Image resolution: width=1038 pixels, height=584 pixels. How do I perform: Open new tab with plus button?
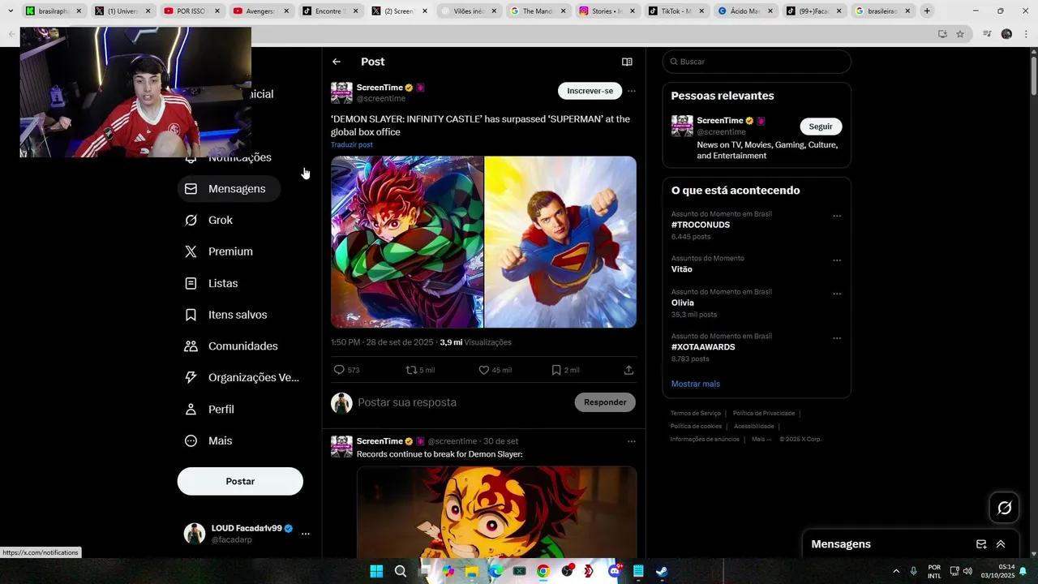click(927, 11)
